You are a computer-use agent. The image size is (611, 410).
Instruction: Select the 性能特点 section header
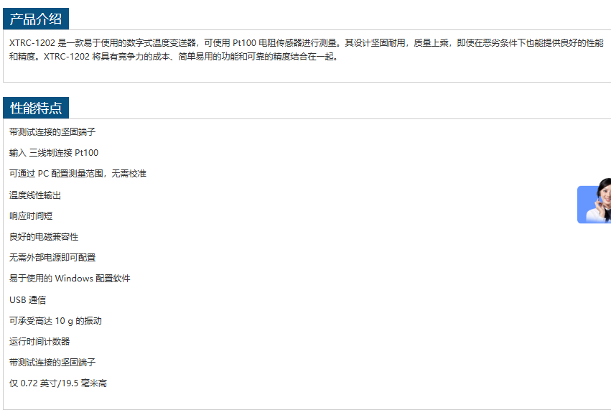coord(36,108)
